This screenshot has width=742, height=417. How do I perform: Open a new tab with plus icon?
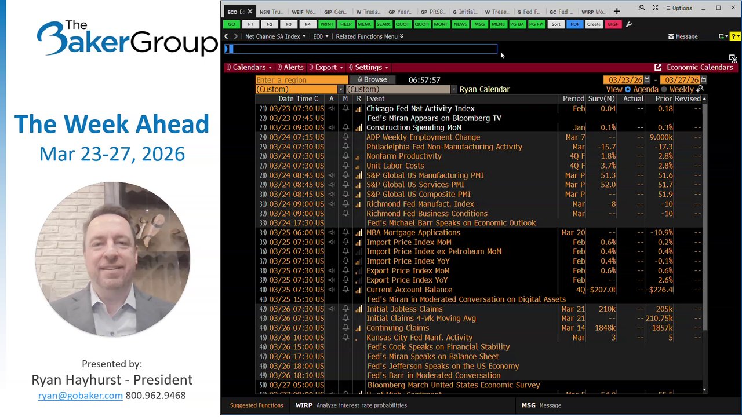click(x=617, y=11)
